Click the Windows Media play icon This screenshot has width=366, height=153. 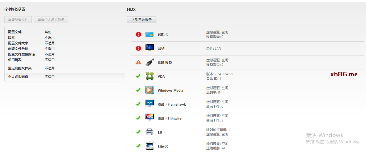pyautogui.click(x=149, y=90)
